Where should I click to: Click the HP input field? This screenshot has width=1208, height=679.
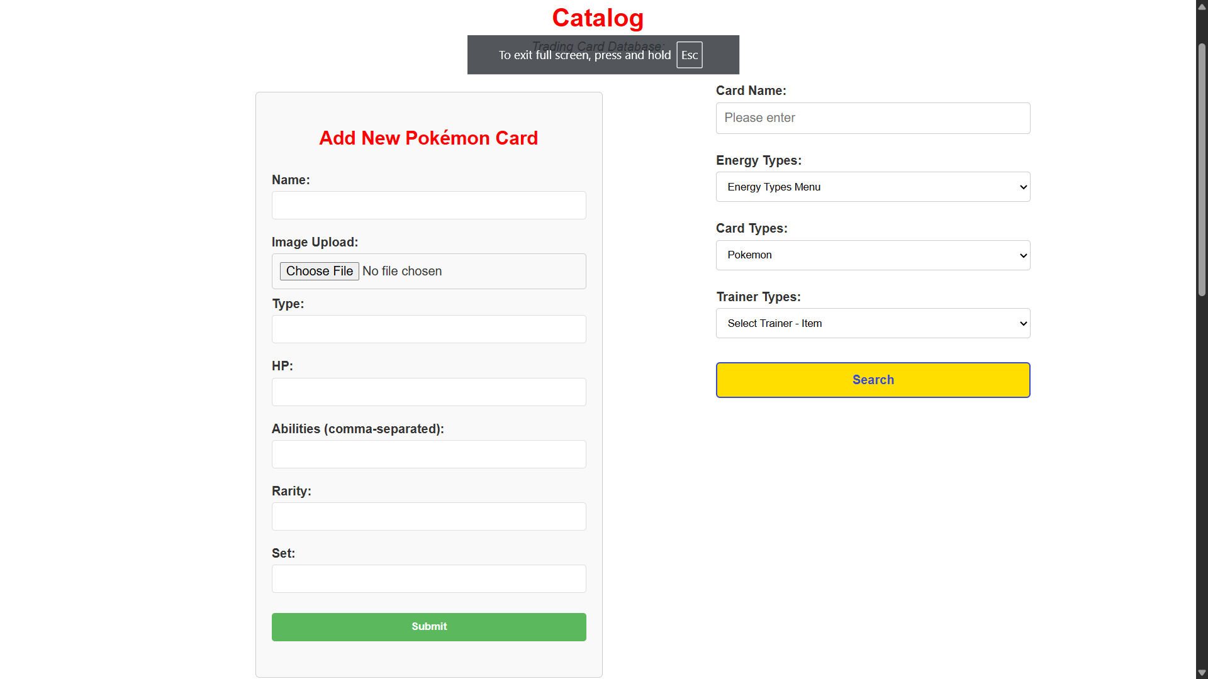pyautogui.click(x=428, y=392)
